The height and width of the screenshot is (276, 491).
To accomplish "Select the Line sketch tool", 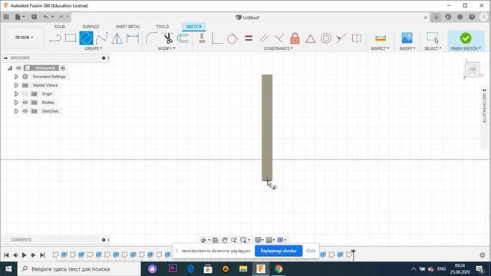I will 55,38.
